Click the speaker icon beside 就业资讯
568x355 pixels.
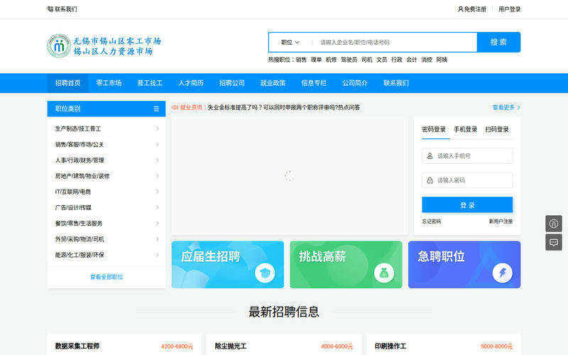coord(175,107)
